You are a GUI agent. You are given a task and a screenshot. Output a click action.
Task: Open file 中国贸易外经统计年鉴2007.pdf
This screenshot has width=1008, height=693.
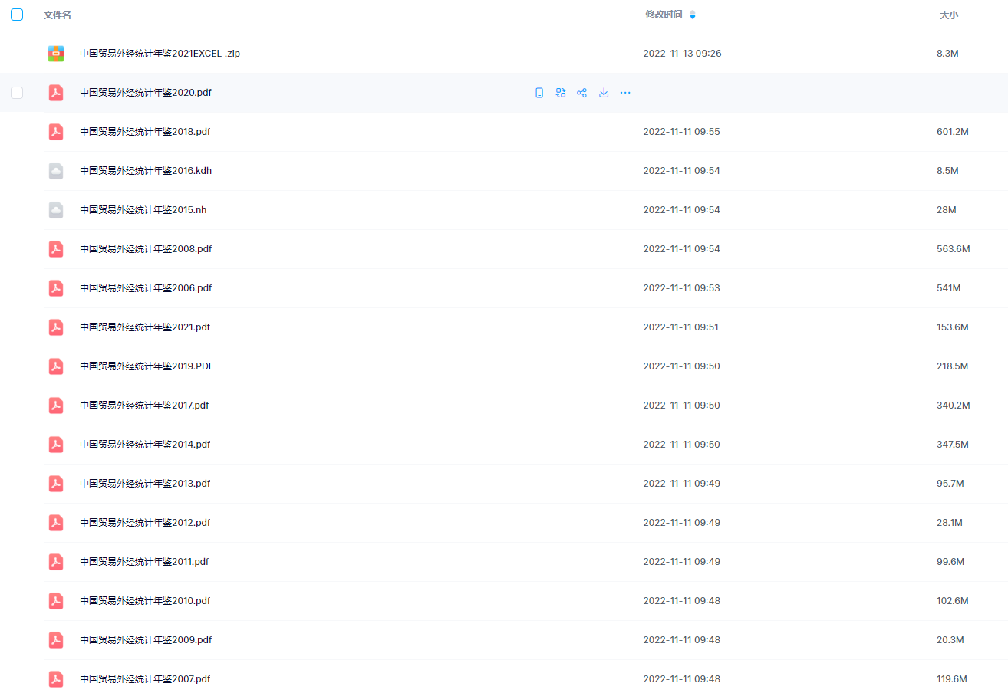[145, 679]
